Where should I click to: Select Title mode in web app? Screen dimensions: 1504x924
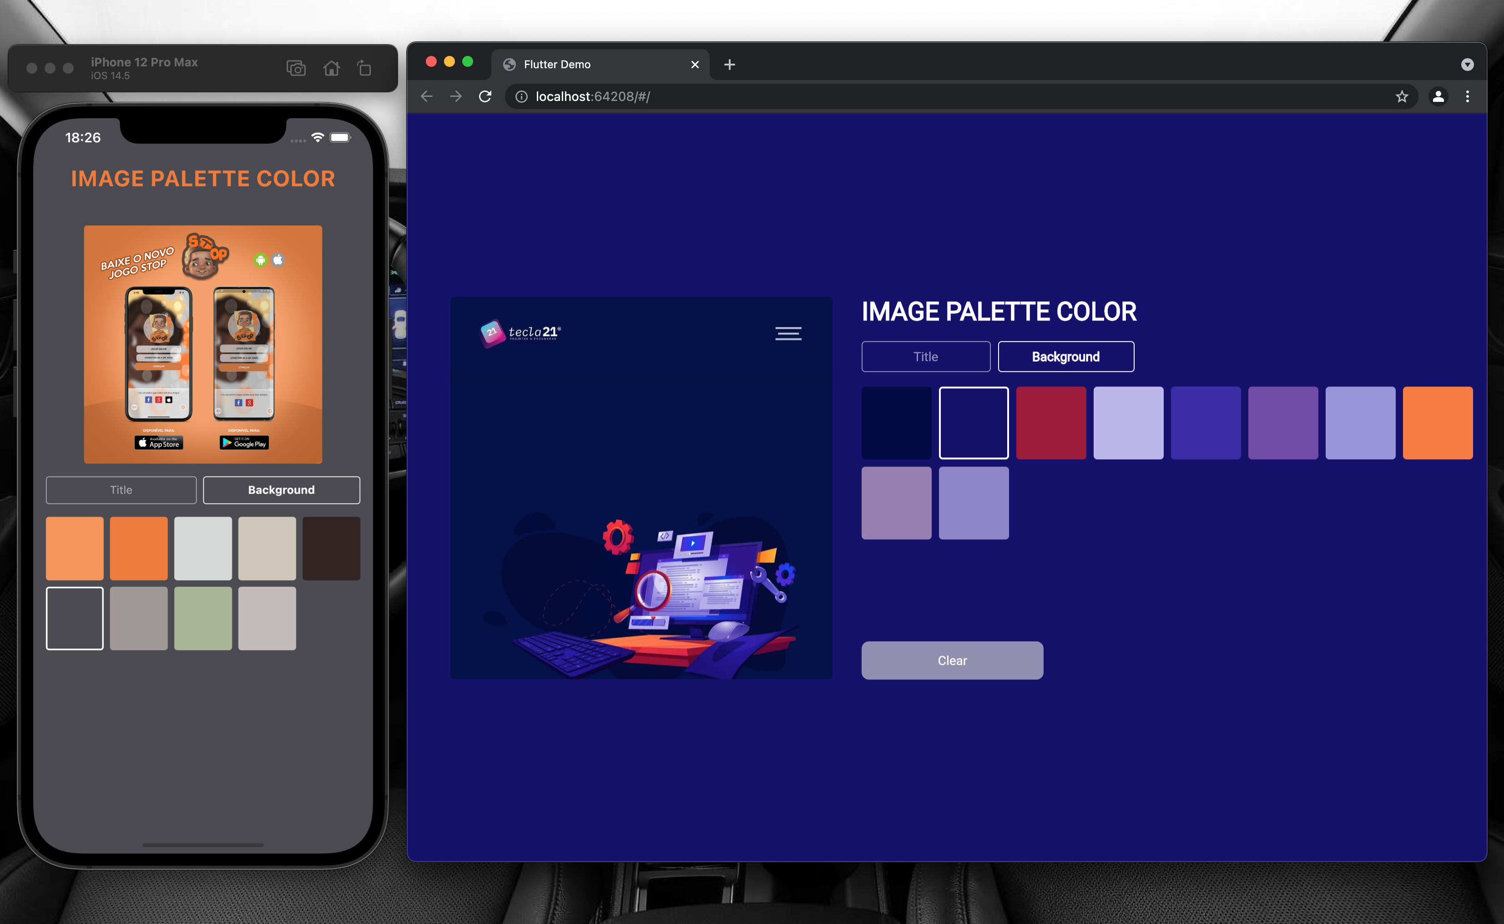(x=926, y=357)
